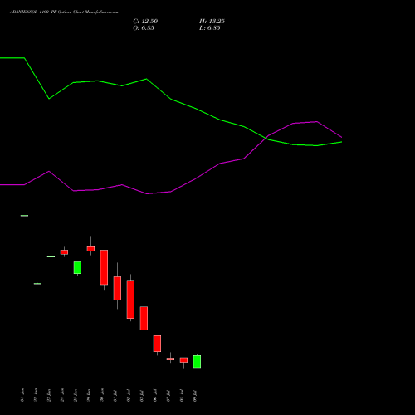Select the green candle for 25 Jun

pyautogui.click(x=77, y=267)
